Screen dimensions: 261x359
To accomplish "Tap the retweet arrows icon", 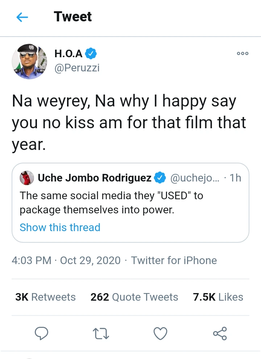I will (101, 333).
